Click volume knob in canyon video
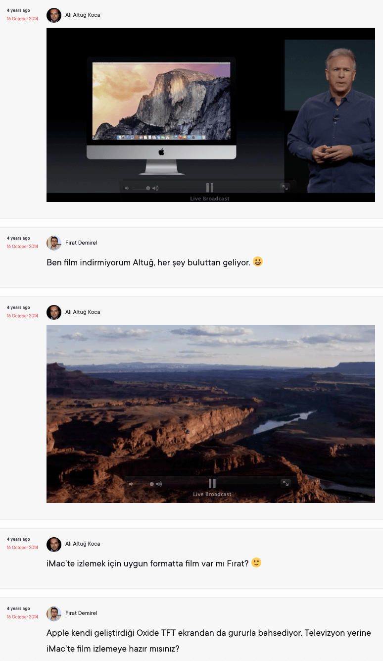This screenshot has height=661, width=383. coord(152,484)
